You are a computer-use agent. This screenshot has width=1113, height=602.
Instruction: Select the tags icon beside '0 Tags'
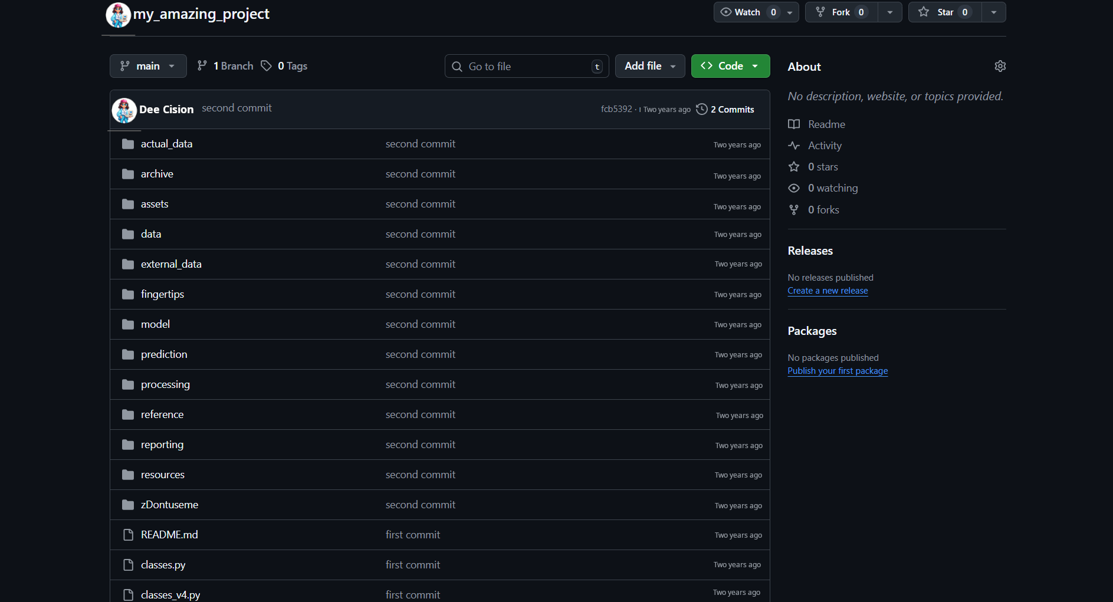coord(267,65)
